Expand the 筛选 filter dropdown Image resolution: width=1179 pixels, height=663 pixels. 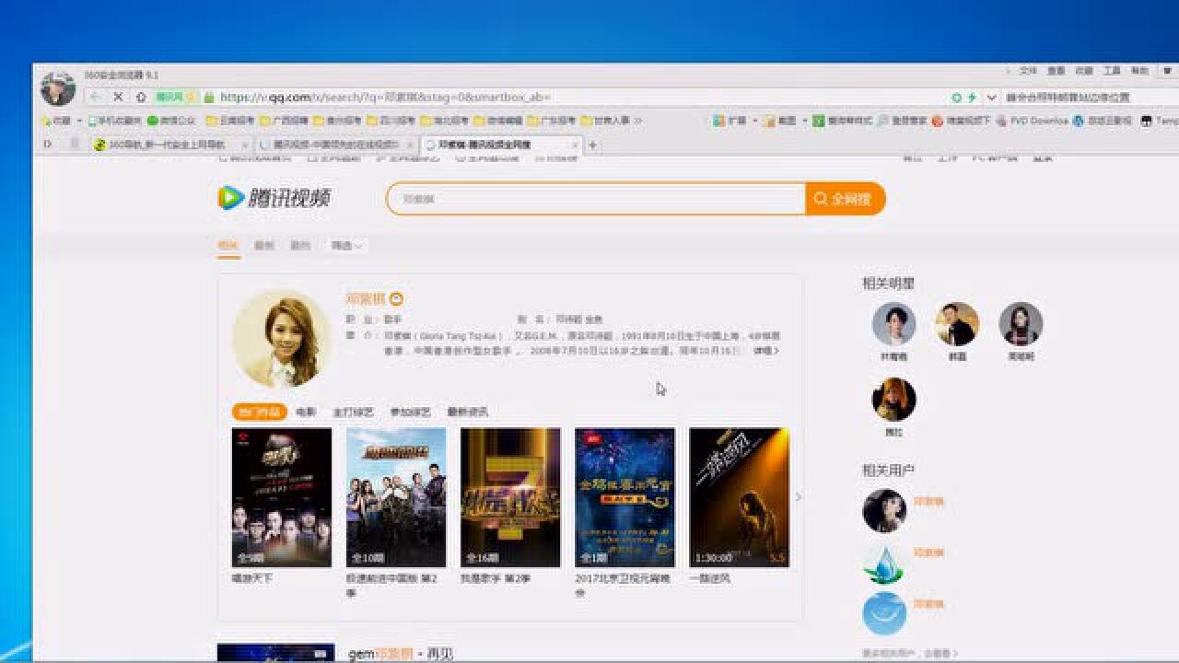[346, 246]
